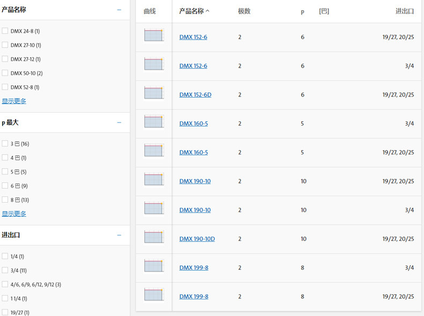Click the sort arrow beside 产品名称 column header

coord(208,11)
